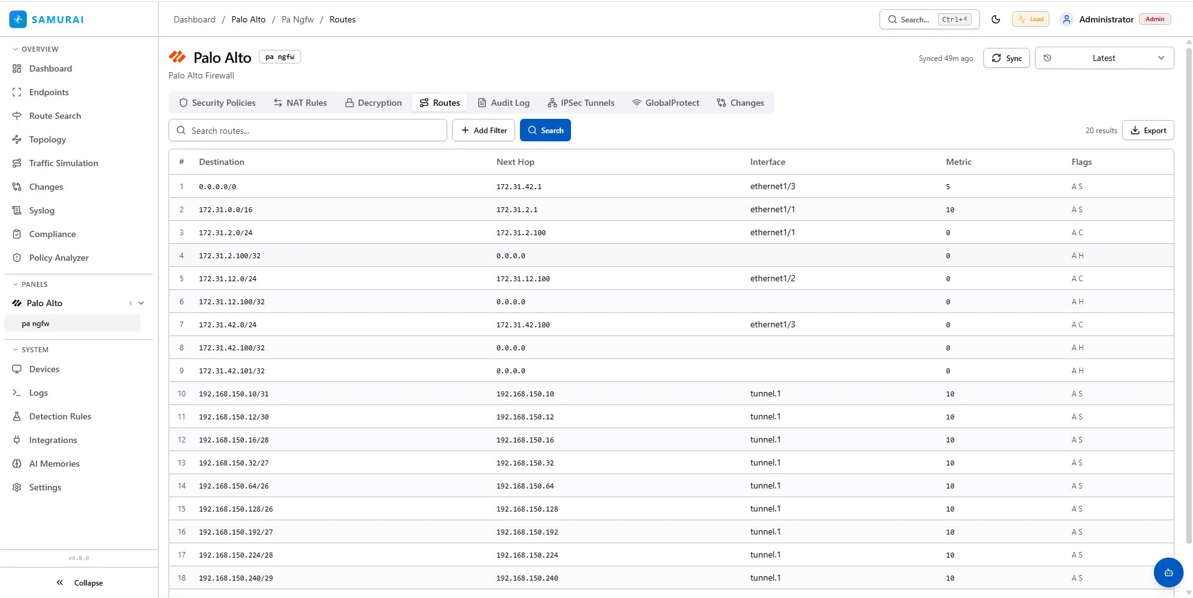Switch to the Changes tab
The height and width of the screenshot is (598, 1193).
(x=740, y=103)
